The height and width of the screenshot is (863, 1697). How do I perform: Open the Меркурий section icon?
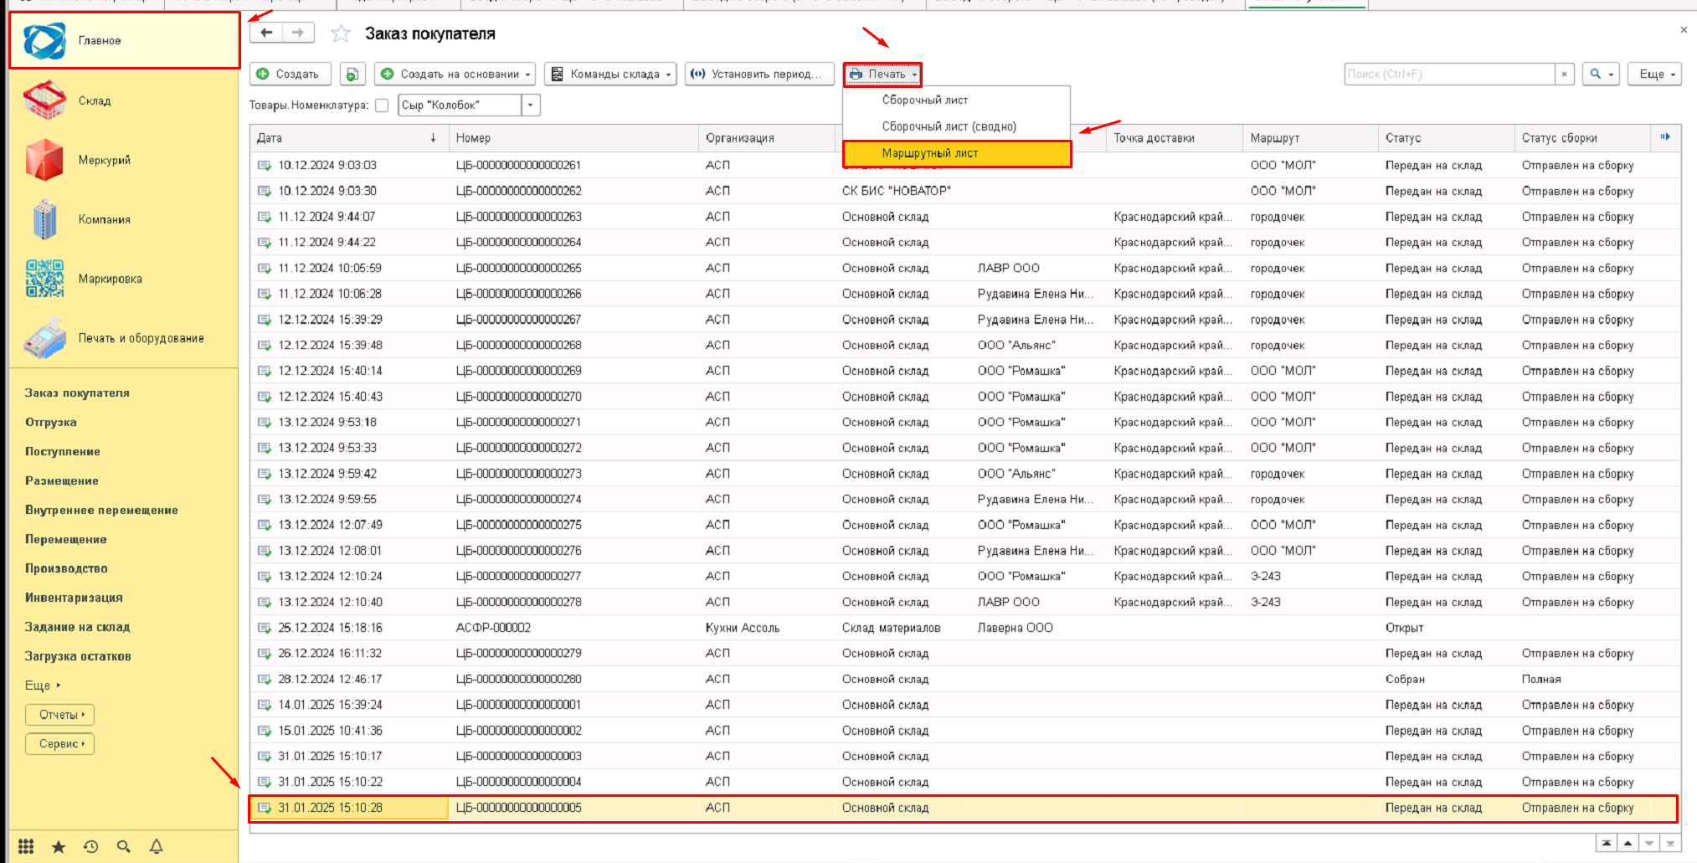tap(44, 160)
